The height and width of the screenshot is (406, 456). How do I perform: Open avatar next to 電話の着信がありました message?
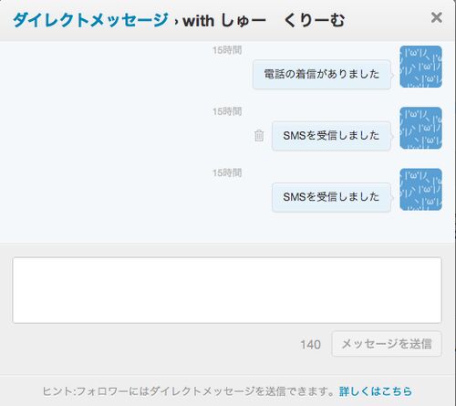(420, 67)
